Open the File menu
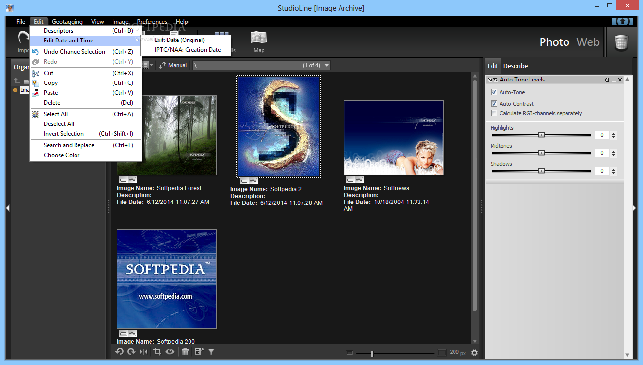This screenshot has height=365, width=643. (x=21, y=22)
